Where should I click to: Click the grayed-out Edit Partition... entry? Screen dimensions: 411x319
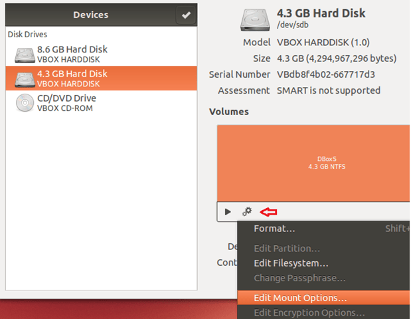pyautogui.click(x=287, y=249)
